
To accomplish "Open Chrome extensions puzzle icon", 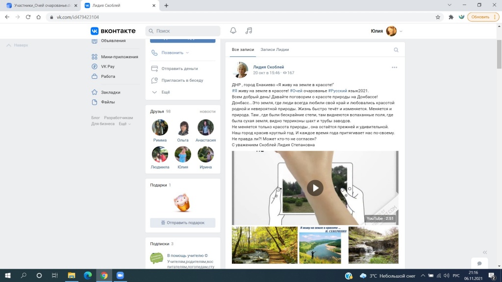I will pyautogui.click(x=451, y=17).
